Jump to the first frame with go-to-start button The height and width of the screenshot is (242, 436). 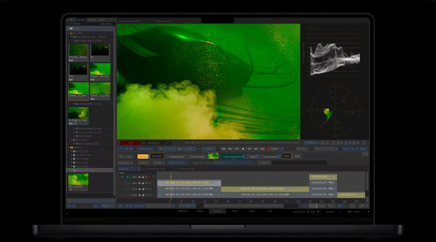click(x=223, y=149)
